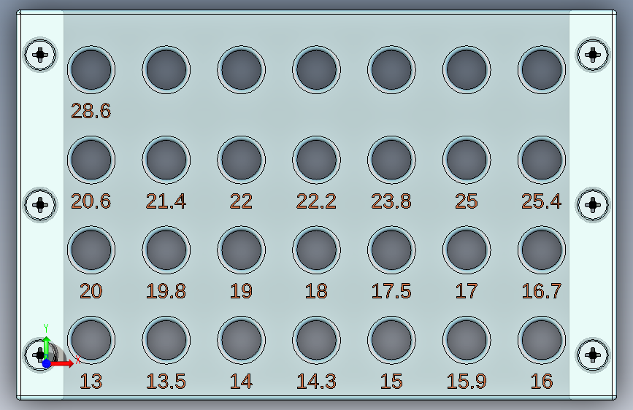Select the hole labeled 22.2

pos(317,160)
